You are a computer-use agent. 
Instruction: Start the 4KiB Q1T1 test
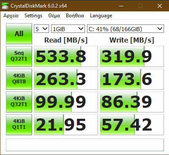(19, 125)
